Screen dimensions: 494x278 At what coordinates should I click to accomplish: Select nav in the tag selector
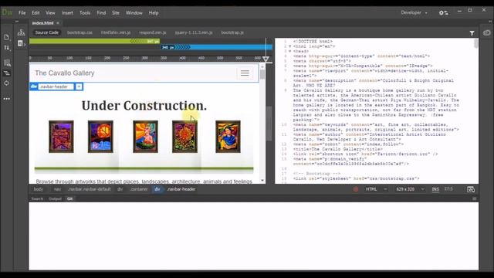point(57,189)
